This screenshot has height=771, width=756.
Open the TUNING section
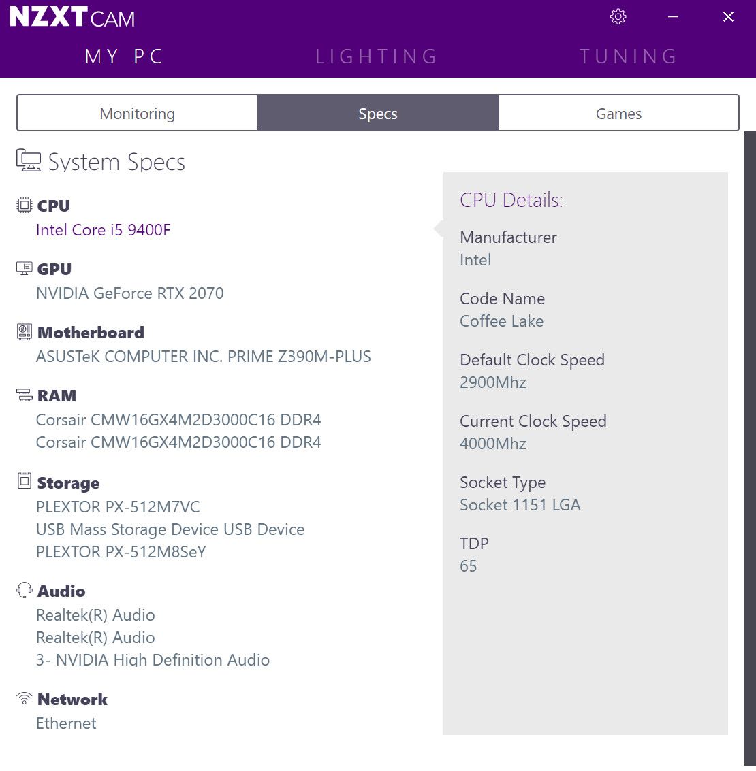[628, 56]
